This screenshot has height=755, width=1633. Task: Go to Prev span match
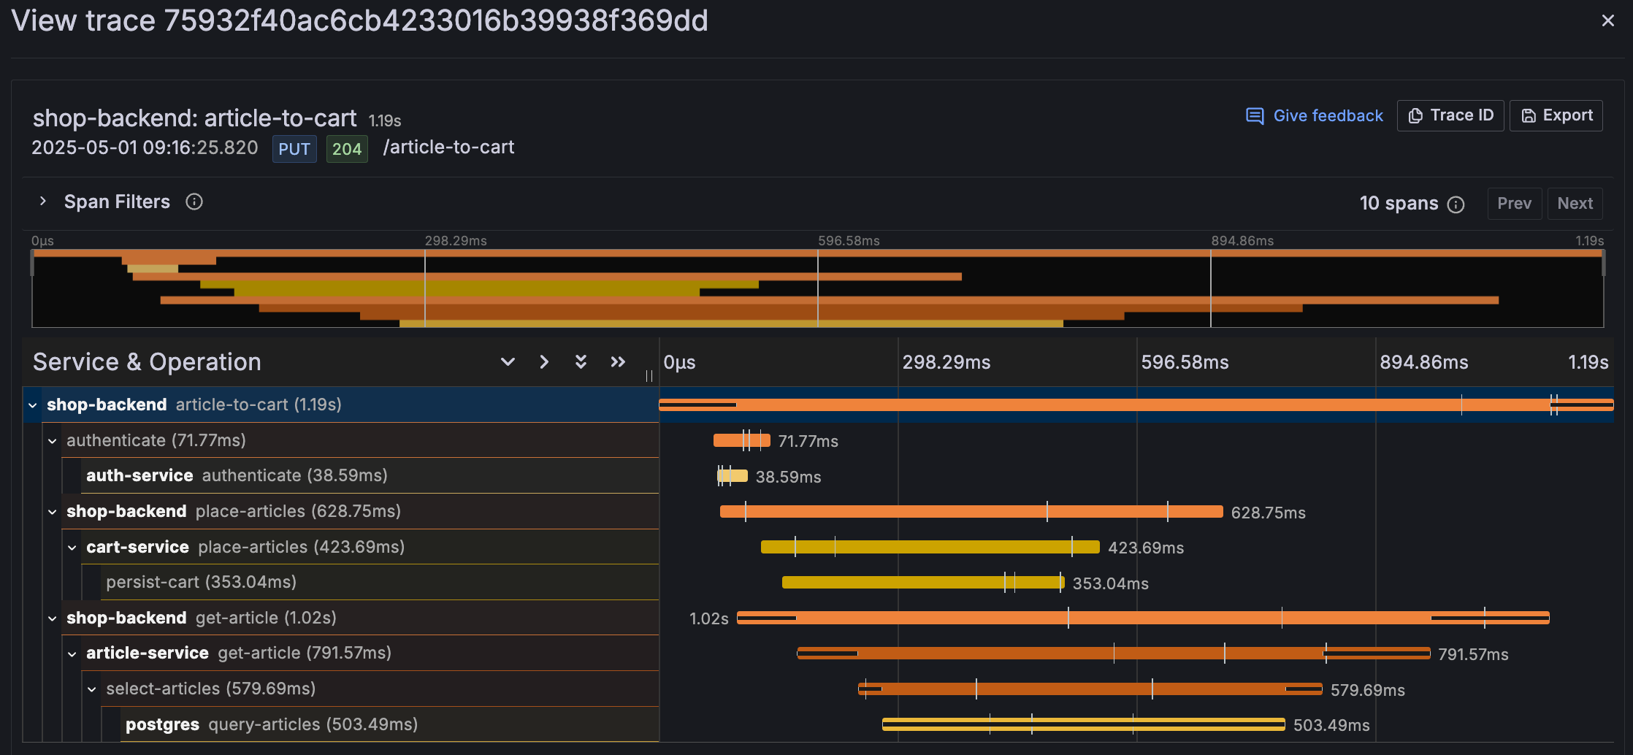[1514, 204]
